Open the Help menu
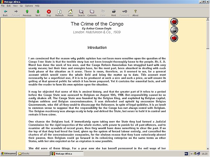 pyautogui.click(x=37, y=6)
